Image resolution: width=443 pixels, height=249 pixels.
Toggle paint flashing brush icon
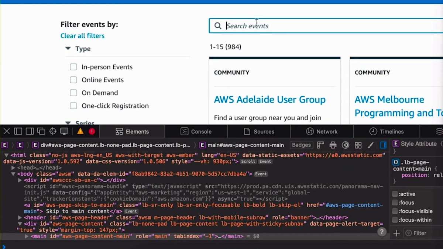point(371,145)
